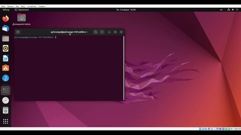The image size is (241, 135).
Task: Open the Trash icon in the dock
Action: 6,110
